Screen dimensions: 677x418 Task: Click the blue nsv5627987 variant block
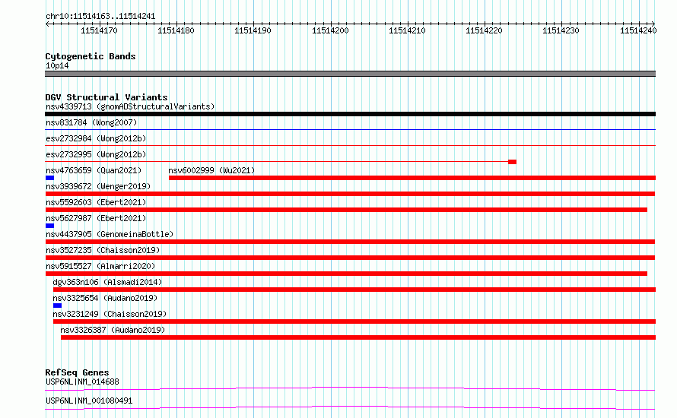click(x=49, y=226)
